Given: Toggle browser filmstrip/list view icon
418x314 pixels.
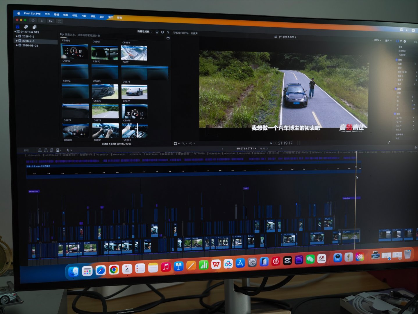Looking at the screenshot, I should coord(157,32).
